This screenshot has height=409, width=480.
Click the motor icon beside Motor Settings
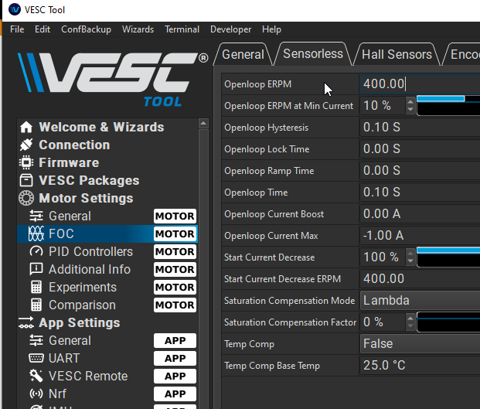click(26, 199)
